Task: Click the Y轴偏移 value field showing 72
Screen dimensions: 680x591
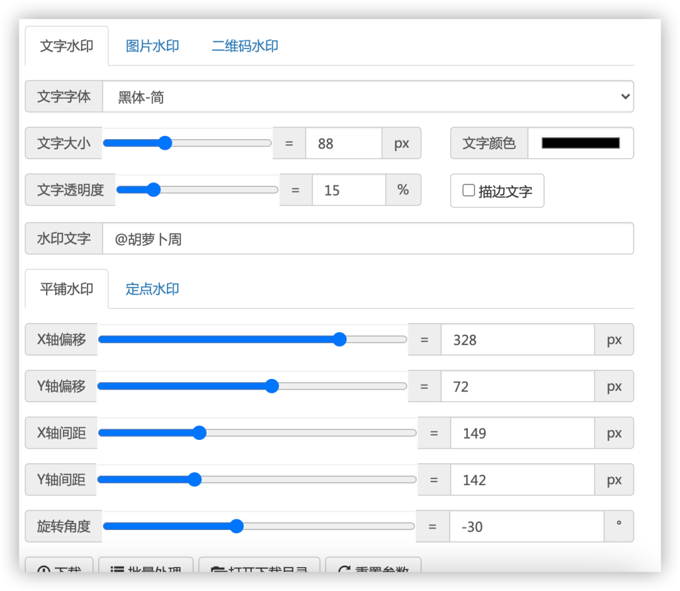Action: (x=518, y=386)
